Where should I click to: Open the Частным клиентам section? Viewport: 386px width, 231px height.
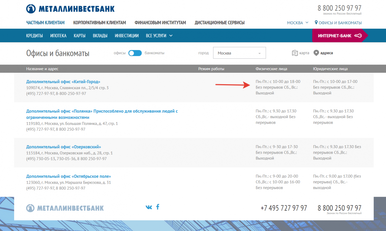click(45, 23)
